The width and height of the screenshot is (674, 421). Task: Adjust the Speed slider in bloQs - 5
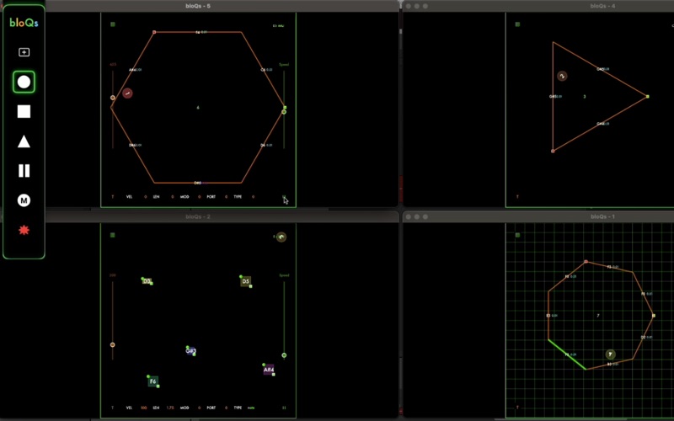[x=284, y=112]
